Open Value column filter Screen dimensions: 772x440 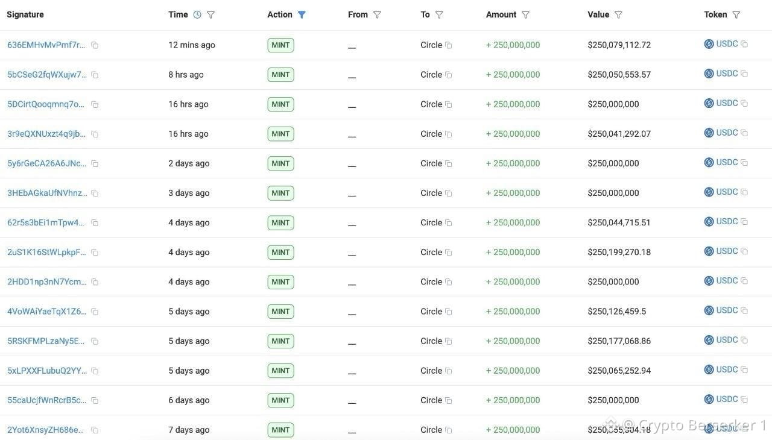coord(618,14)
